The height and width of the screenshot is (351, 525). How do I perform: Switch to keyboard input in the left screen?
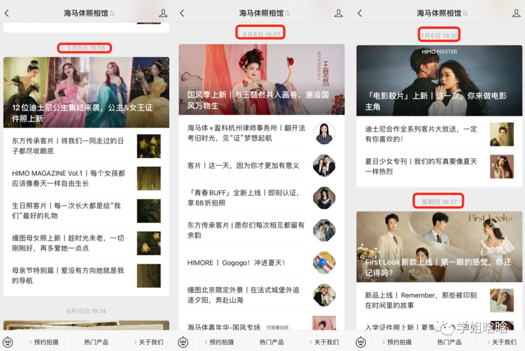tap(8, 342)
